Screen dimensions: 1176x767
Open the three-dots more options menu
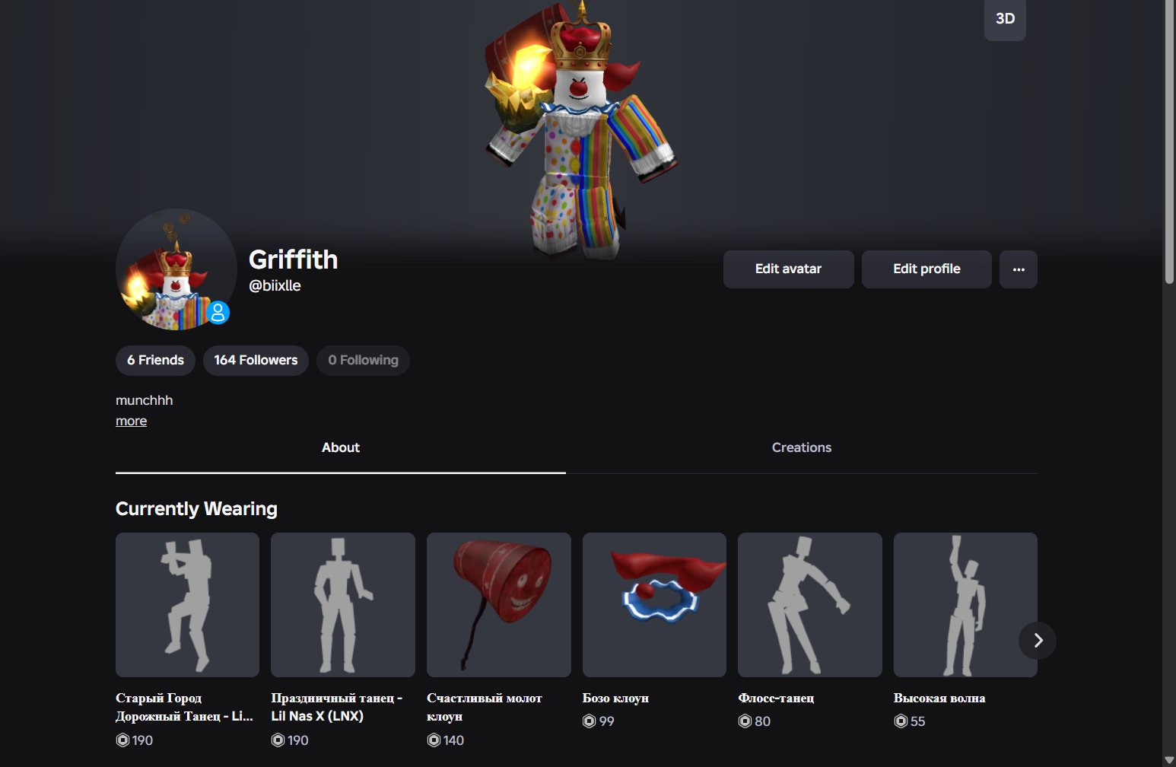(x=1019, y=269)
